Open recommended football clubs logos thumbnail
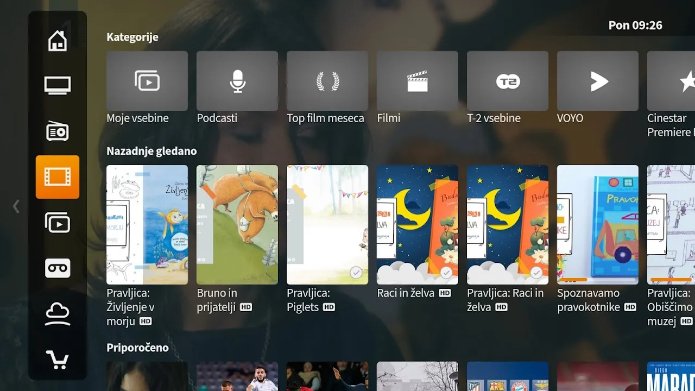Image resolution: width=695 pixels, height=391 pixels. (x=508, y=376)
